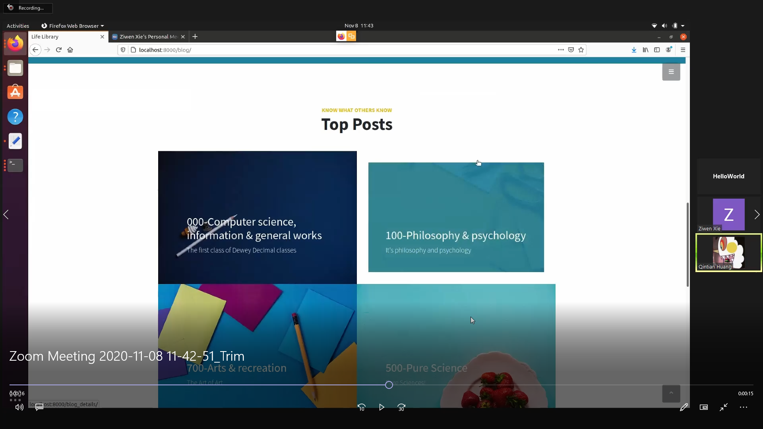Viewport: 763px width, 429px height.
Task: Open the volume speaker control
Action: [19, 407]
